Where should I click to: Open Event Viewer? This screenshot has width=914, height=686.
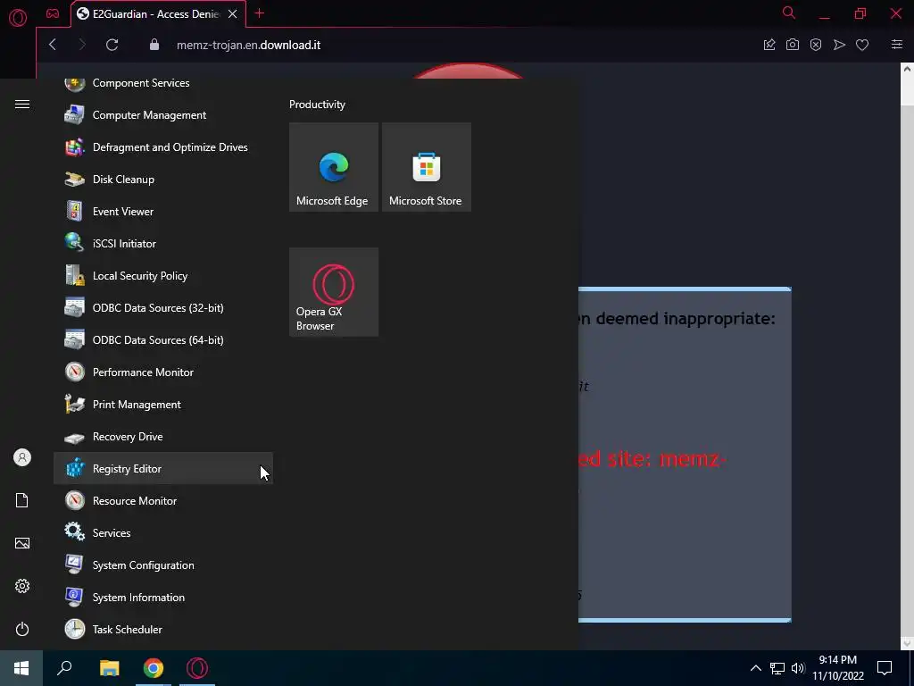[x=163, y=211]
